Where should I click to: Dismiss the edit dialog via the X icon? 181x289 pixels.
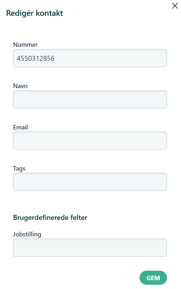175,6
